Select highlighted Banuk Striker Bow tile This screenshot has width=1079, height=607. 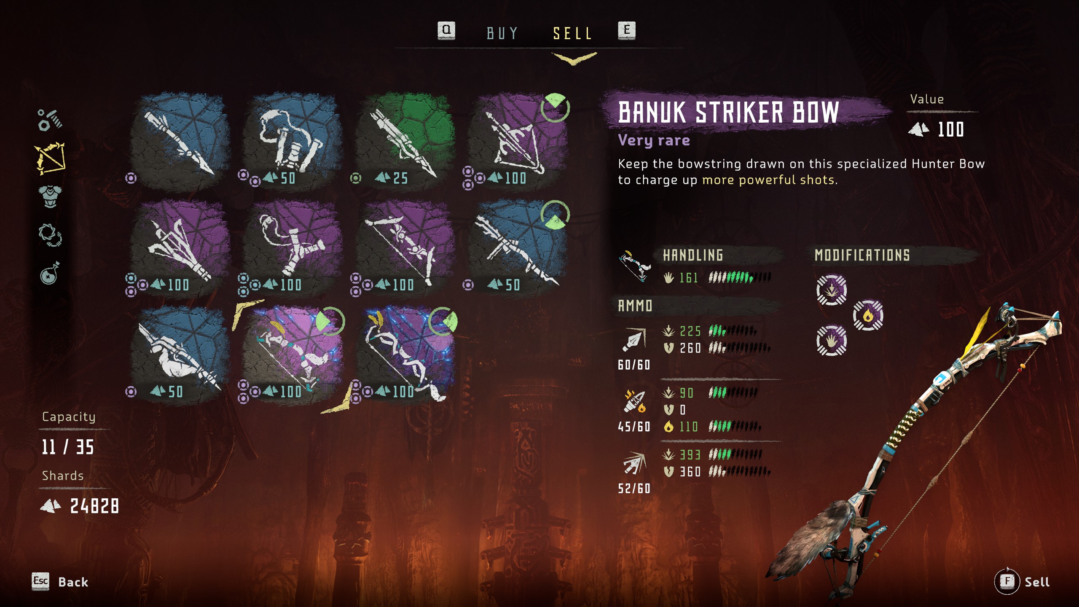point(293,355)
